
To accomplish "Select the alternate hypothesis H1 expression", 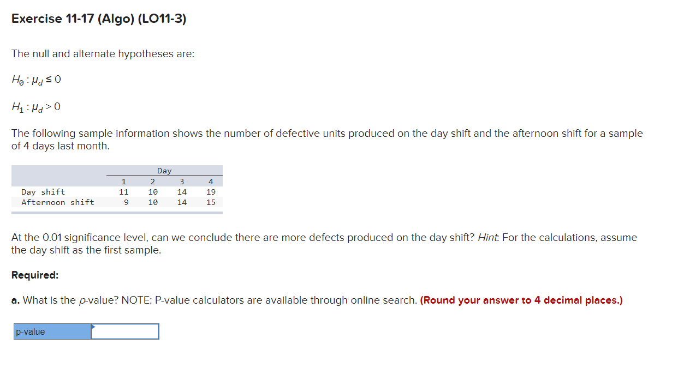I will 36,106.
